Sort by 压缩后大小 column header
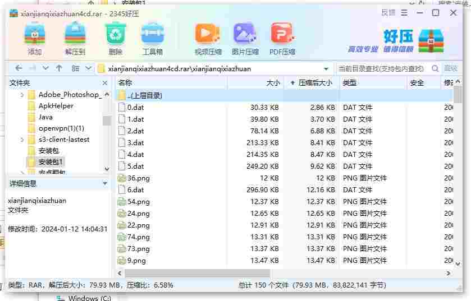 (x=312, y=83)
